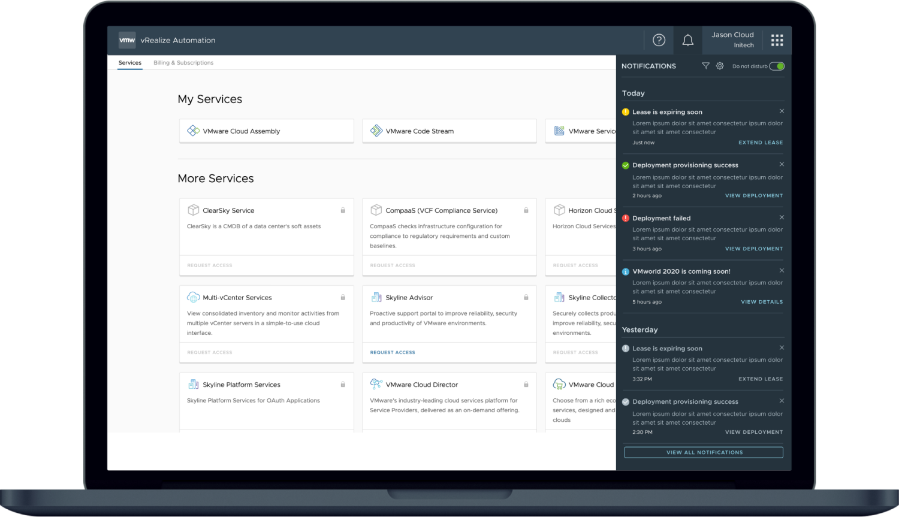This screenshot has width=899, height=517.
Task: Dismiss yesterday's Lease is expiring soon notification
Action: pos(782,348)
